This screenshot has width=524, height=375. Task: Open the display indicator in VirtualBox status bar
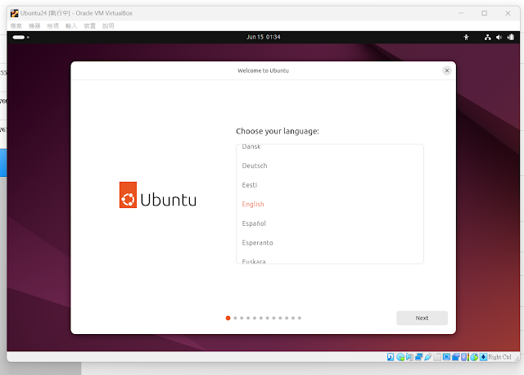[446, 357]
